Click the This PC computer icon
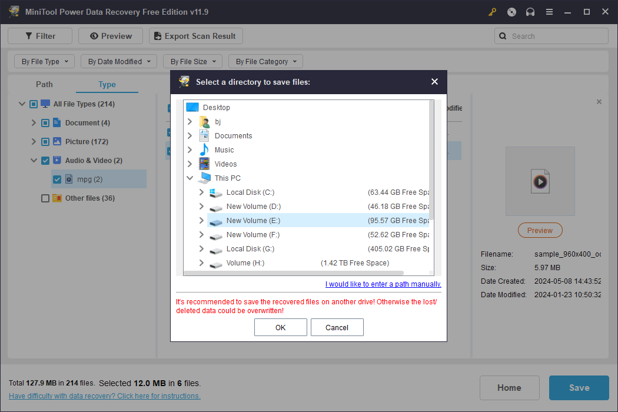This screenshot has width=618, height=412. 205,178
